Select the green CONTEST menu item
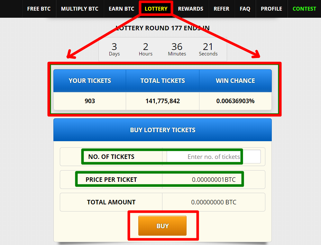This screenshot has height=245, width=321. 304,9
